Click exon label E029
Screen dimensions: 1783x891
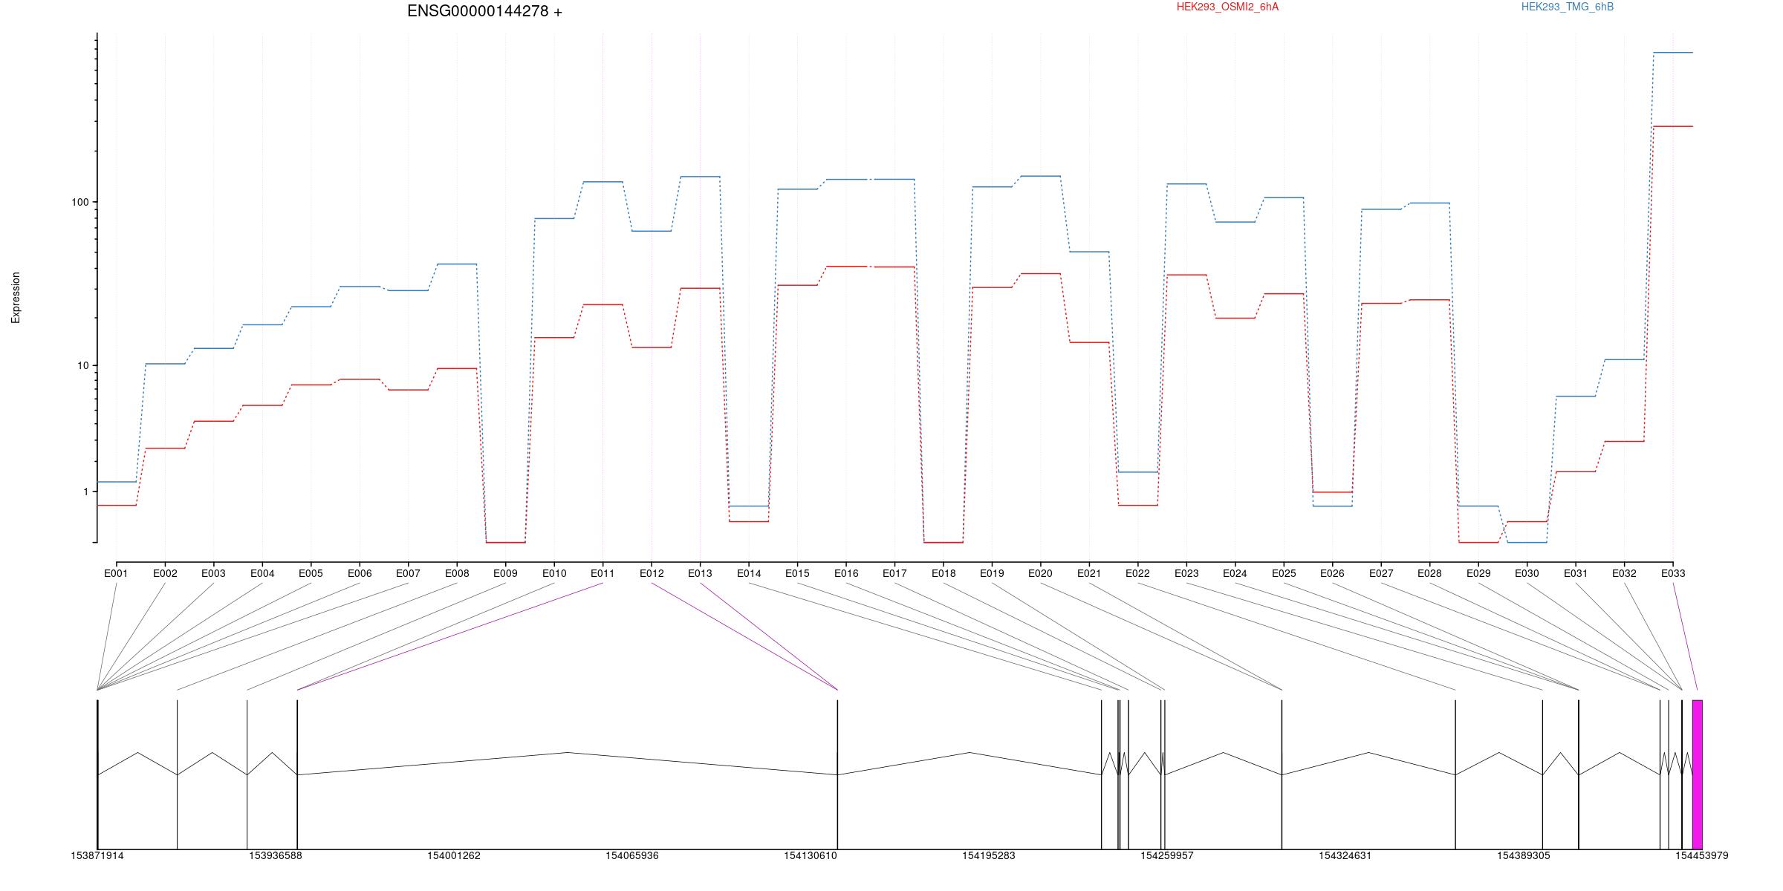1478,573
